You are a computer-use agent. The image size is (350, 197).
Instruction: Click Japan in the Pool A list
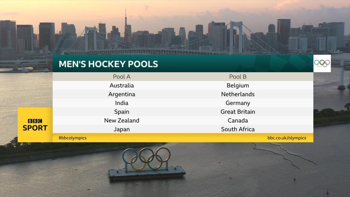122,129
